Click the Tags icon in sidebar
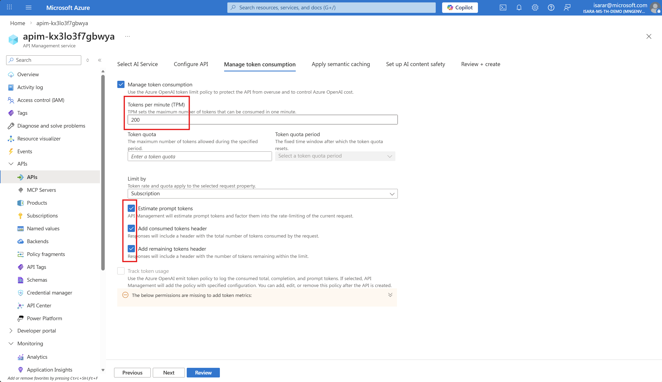The height and width of the screenshot is (382, 662). point(11,113)
